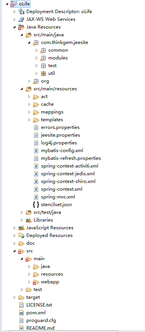Select the top-level src folder label

point(30,251)
